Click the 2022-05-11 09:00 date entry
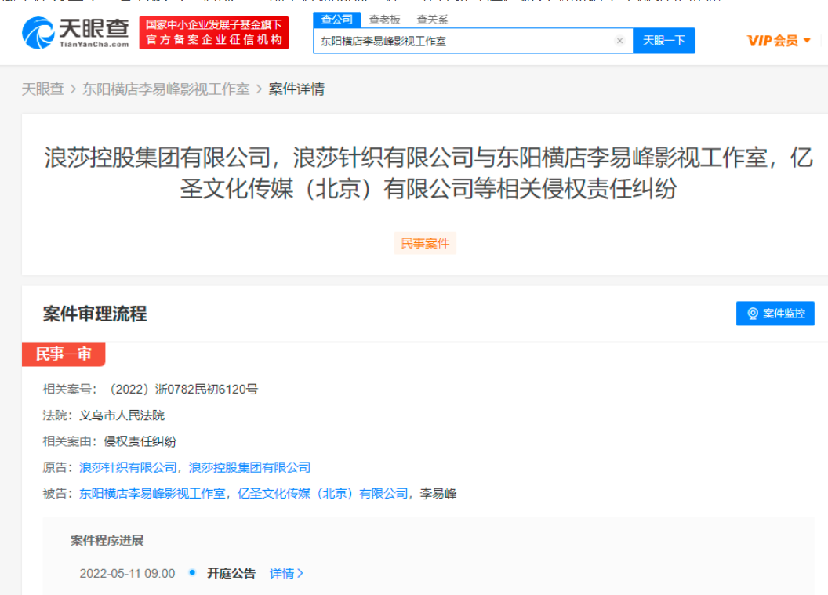The image size is (828, 595). (127, 573)
